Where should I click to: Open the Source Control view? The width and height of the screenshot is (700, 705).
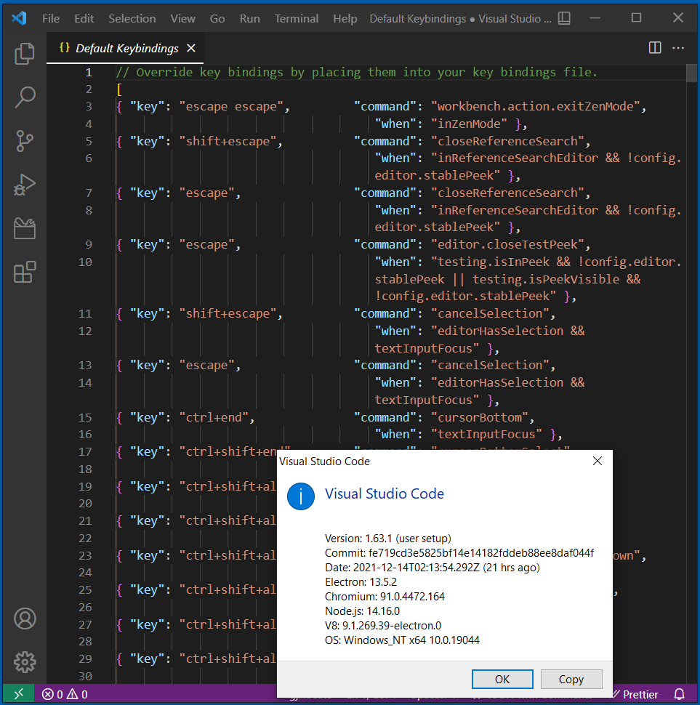point(25,140)
